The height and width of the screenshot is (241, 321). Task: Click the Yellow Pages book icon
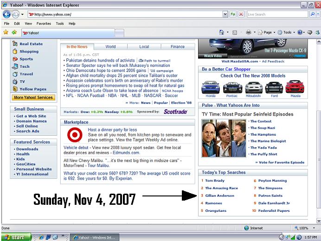15,89
